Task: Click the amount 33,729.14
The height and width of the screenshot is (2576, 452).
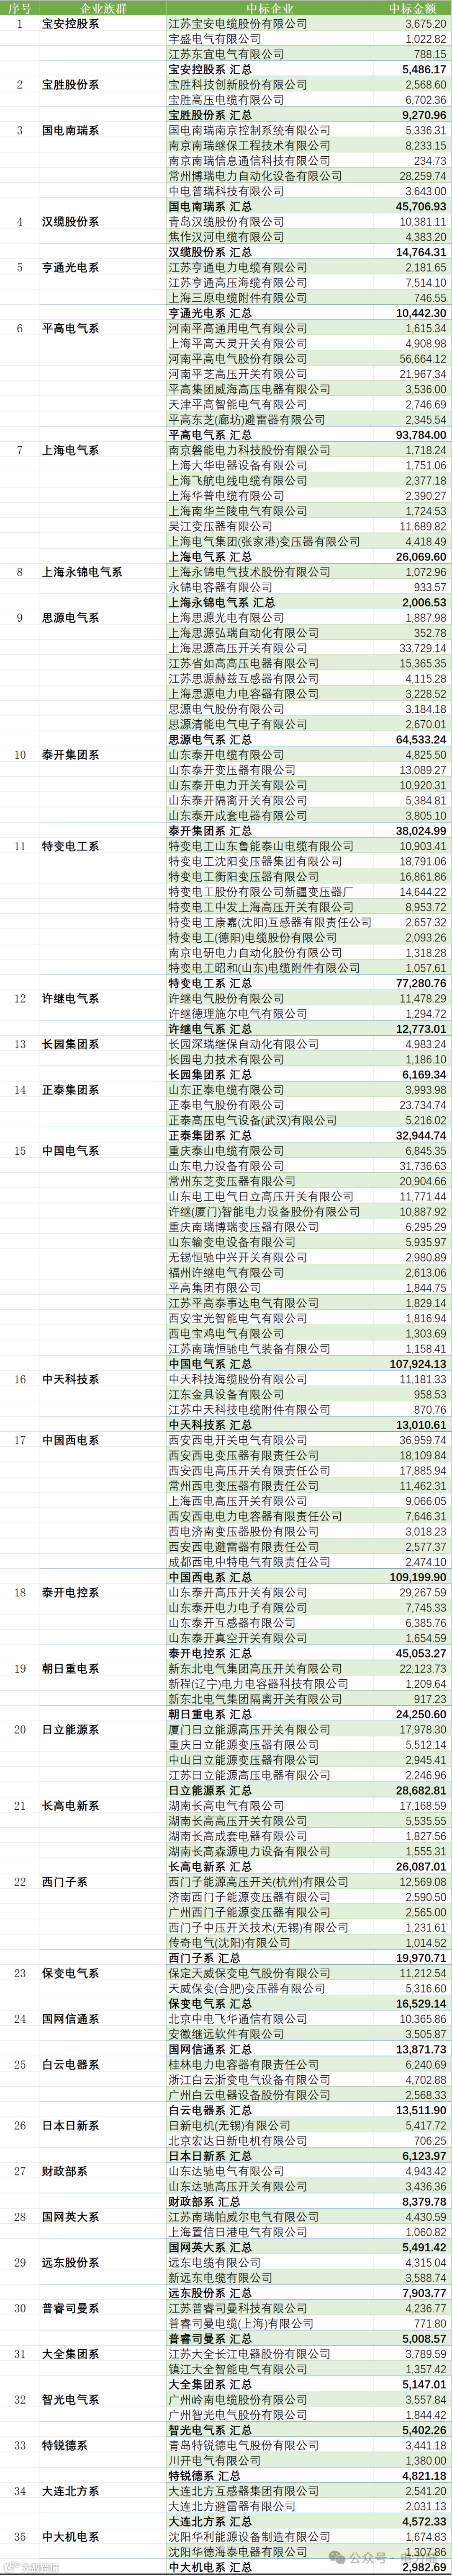Action: pos(423,648)
